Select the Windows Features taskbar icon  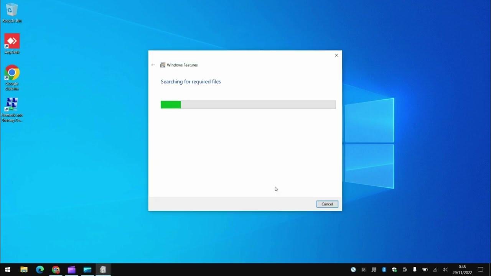pyautogui.click(x=104, y=269)
